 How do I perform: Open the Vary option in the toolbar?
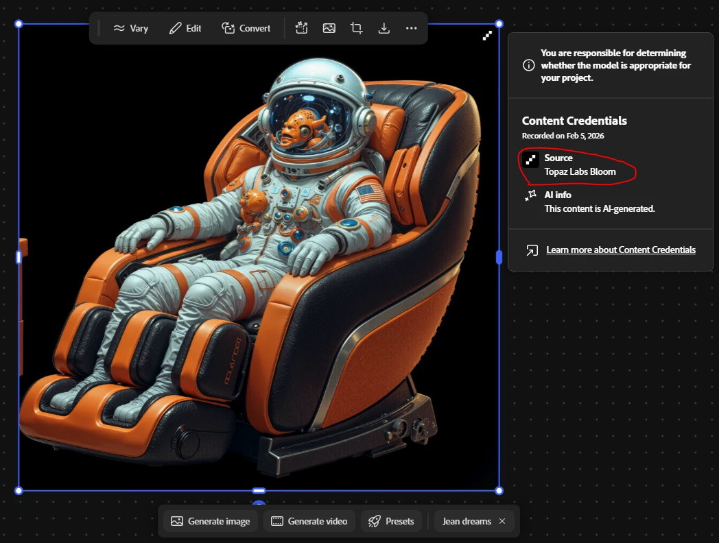tap(130, 28)
